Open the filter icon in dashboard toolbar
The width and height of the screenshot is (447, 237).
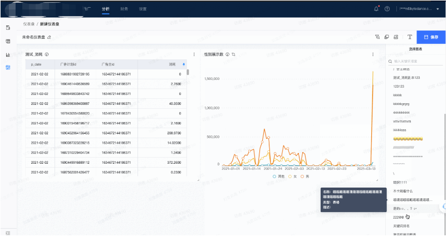[x=377, y=37]
